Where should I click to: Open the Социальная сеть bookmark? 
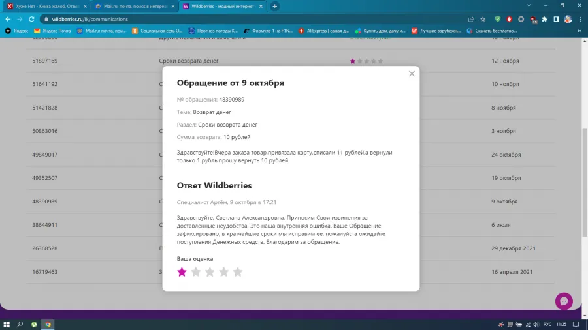pyautogui.click(x=157, y=31)
